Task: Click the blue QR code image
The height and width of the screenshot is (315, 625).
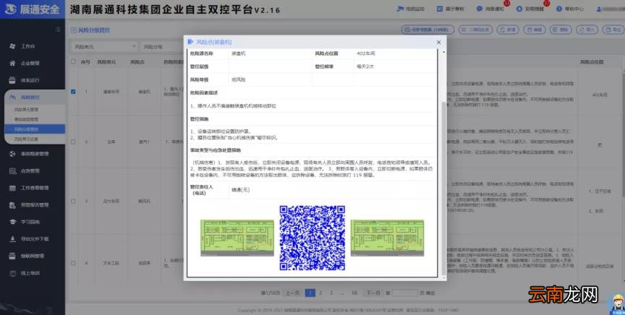Action: [x=312, y=238]
